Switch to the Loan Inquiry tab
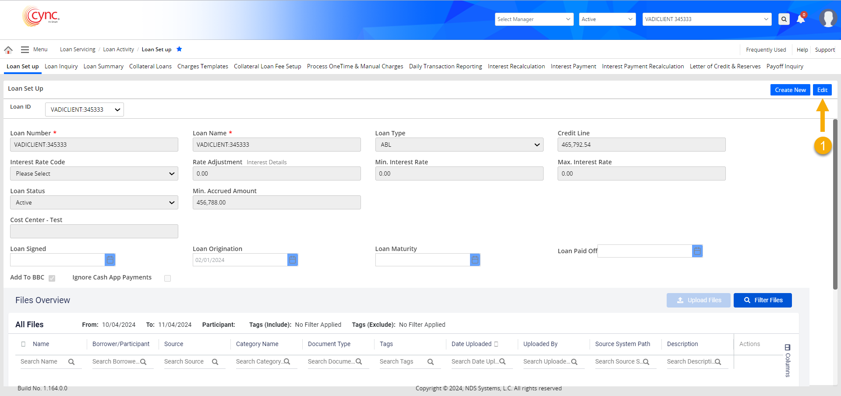This screenshot has width=841, height=396. pyautogui.click(x=61, y=67)
